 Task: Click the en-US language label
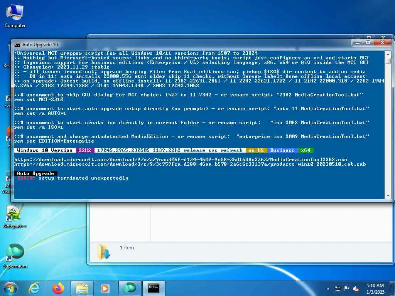[x=256, y=150]
